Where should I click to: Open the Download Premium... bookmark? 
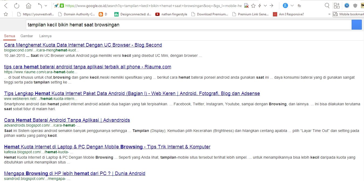click(x=210, y=14)
